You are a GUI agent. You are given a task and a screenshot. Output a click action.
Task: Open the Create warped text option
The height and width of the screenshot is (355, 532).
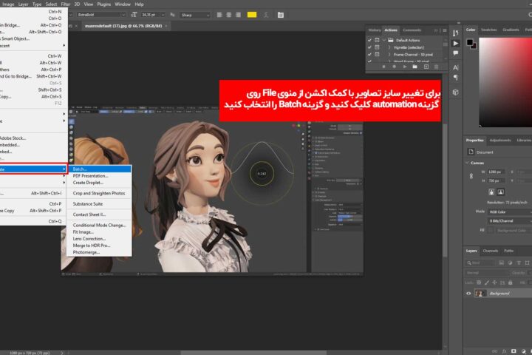coord(266,15)
